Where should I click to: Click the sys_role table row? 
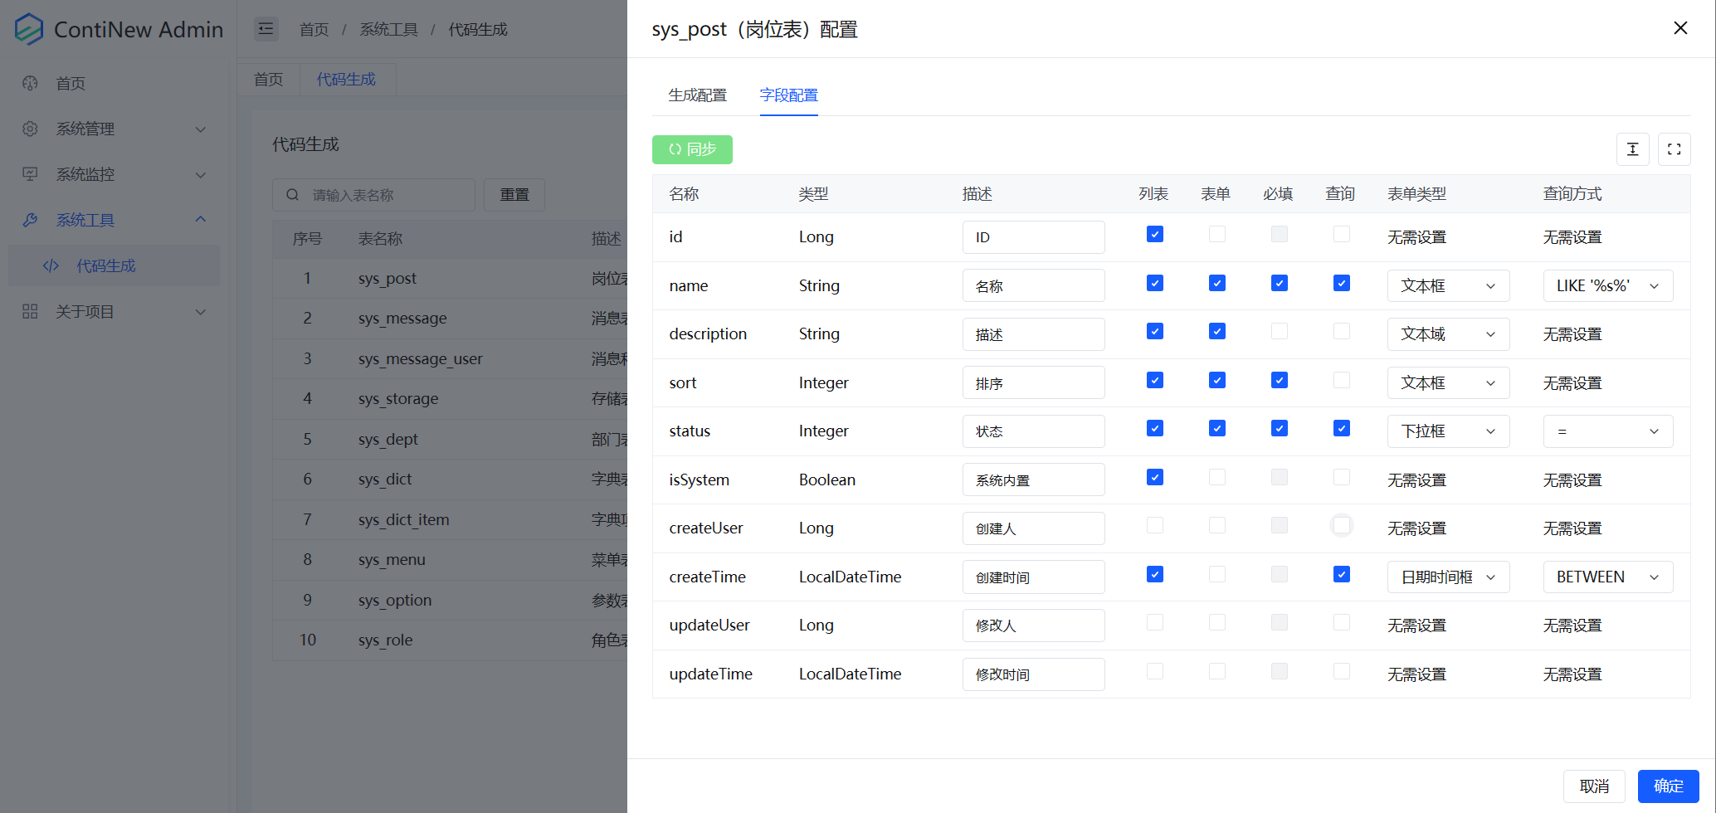(x=450, y=640)
